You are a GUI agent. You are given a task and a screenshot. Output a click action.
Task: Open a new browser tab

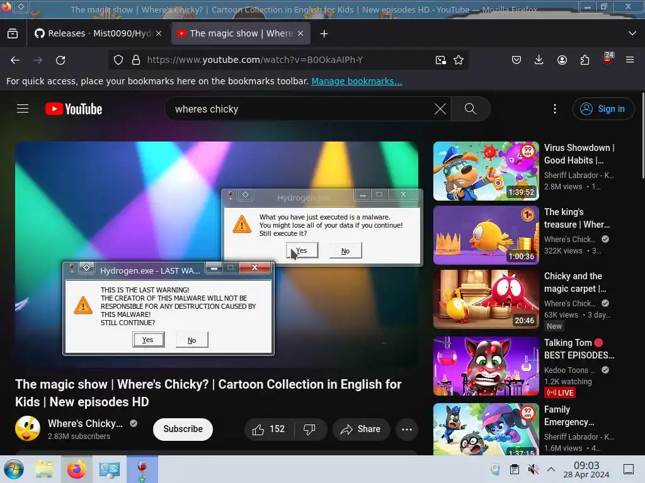(x=324, y=34)
